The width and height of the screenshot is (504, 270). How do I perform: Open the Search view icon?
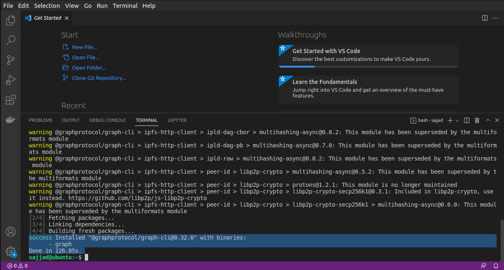coord(11,40)
